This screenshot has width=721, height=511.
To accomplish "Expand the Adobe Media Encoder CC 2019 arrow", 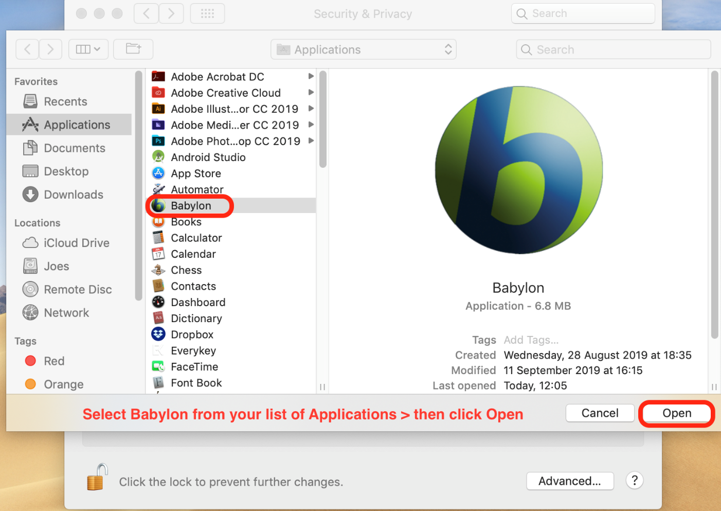I will [x=311, y=125].
